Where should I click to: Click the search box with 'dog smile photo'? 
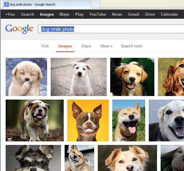tap(111, 29)
